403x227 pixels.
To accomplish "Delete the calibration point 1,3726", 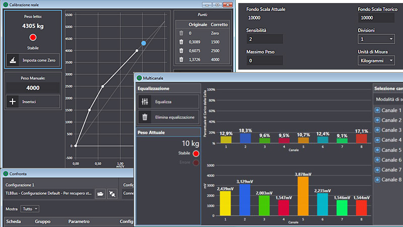I will 181,60.
